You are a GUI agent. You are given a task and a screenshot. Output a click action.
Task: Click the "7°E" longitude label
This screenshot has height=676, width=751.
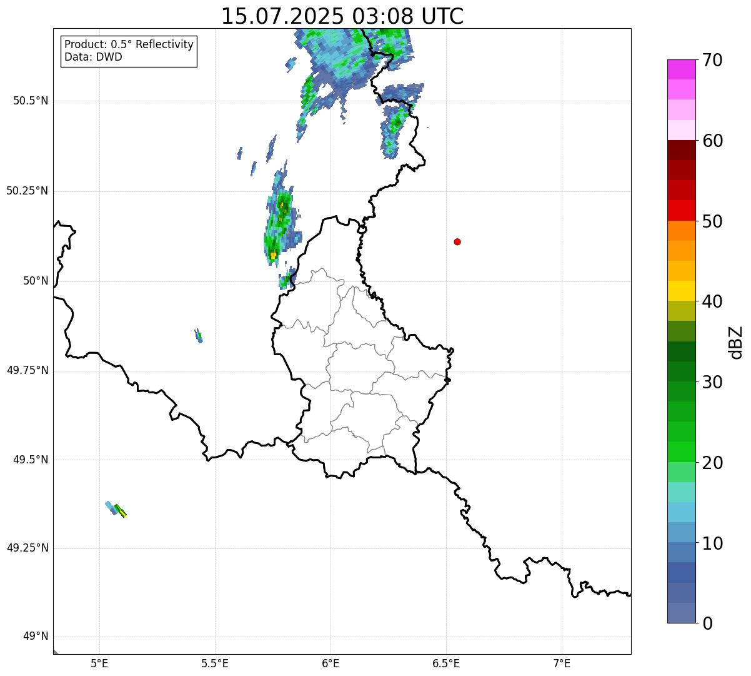pyautogui.click(x=562, y=663)
